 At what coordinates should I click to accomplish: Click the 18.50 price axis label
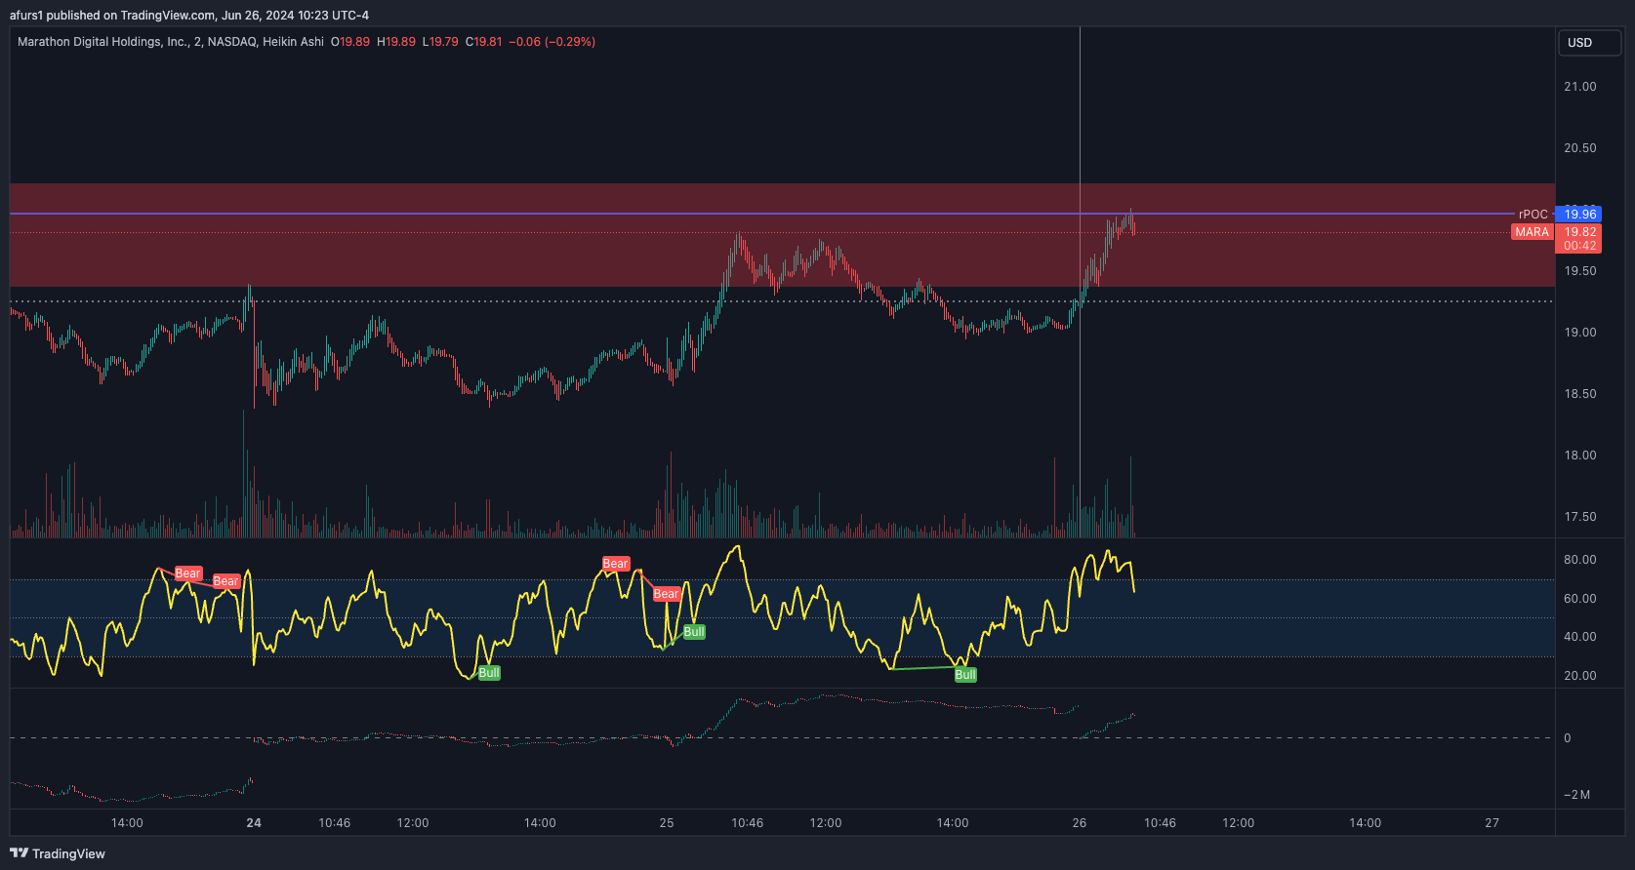(1580, 394)
